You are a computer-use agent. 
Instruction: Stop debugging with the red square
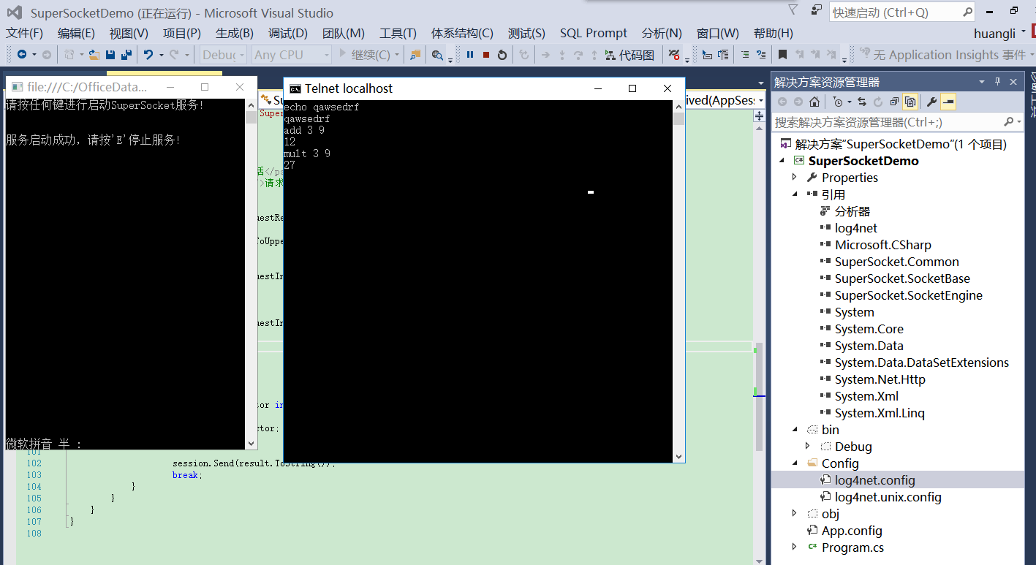(x=486, y=55)
